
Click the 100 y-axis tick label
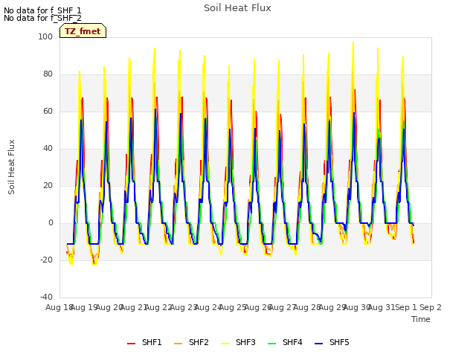click(45, 36)
